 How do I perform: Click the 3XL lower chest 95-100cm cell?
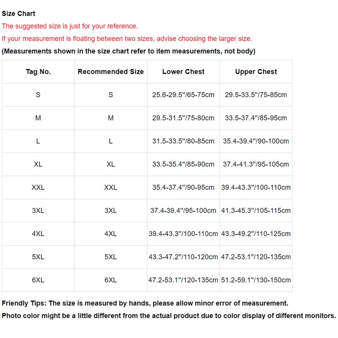[x=183, y=210]
